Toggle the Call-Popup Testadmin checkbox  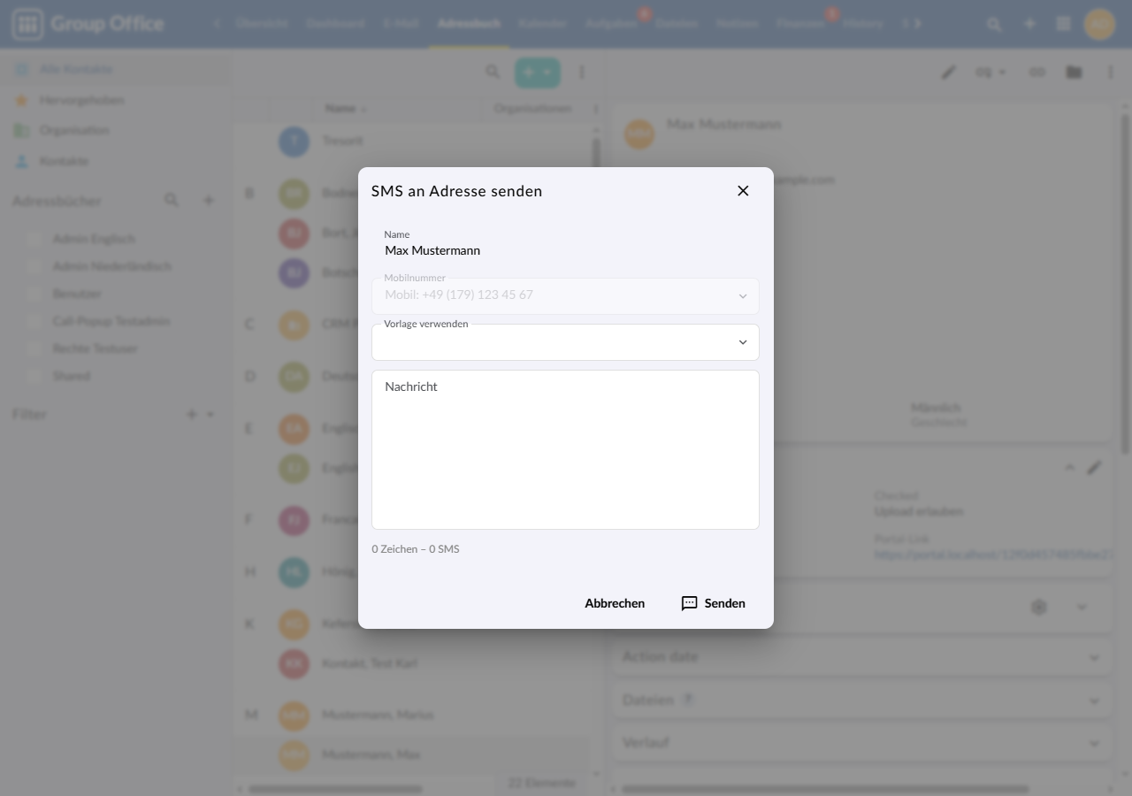pos(34,321)
